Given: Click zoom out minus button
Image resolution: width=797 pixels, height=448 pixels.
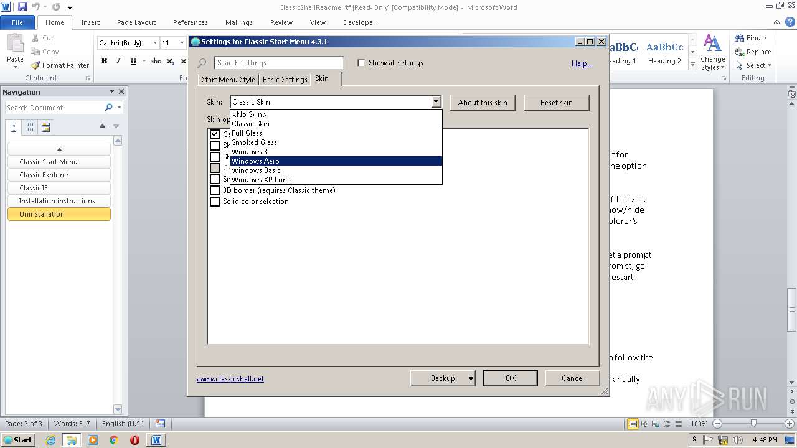Looking at the screenshot, I should [x=717, y=424].
